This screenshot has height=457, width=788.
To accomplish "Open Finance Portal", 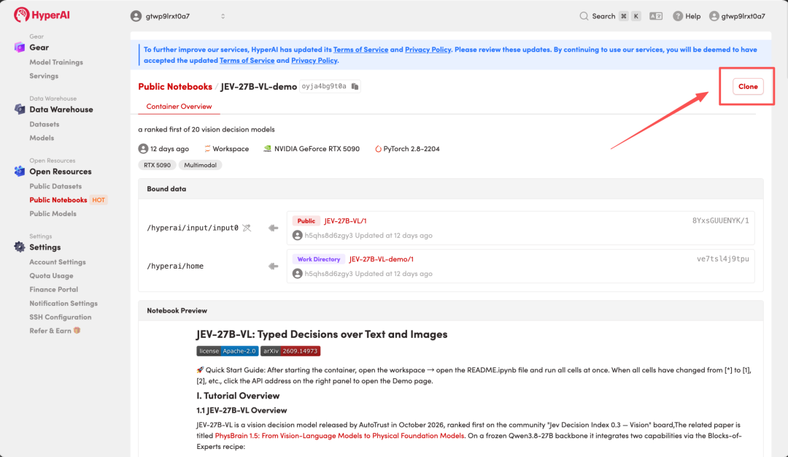I will (54, 290).
